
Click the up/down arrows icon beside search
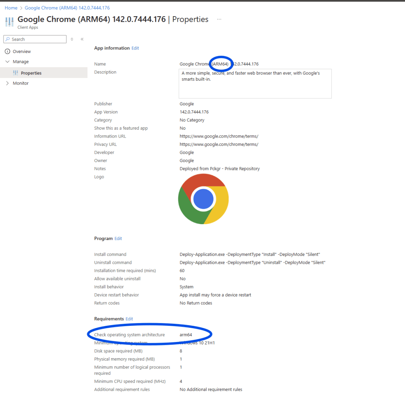(x=72, y=39)
